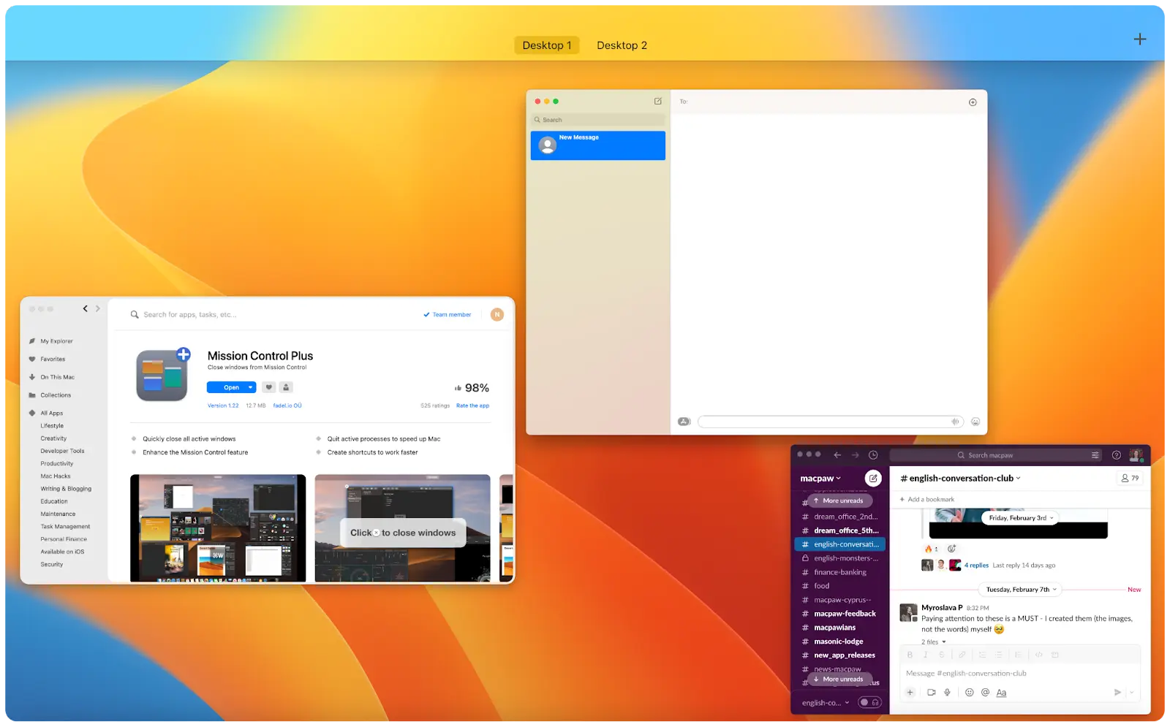
Task: Open Tuesday, February 7th date dropdown
Action: tap(1021, 590)
